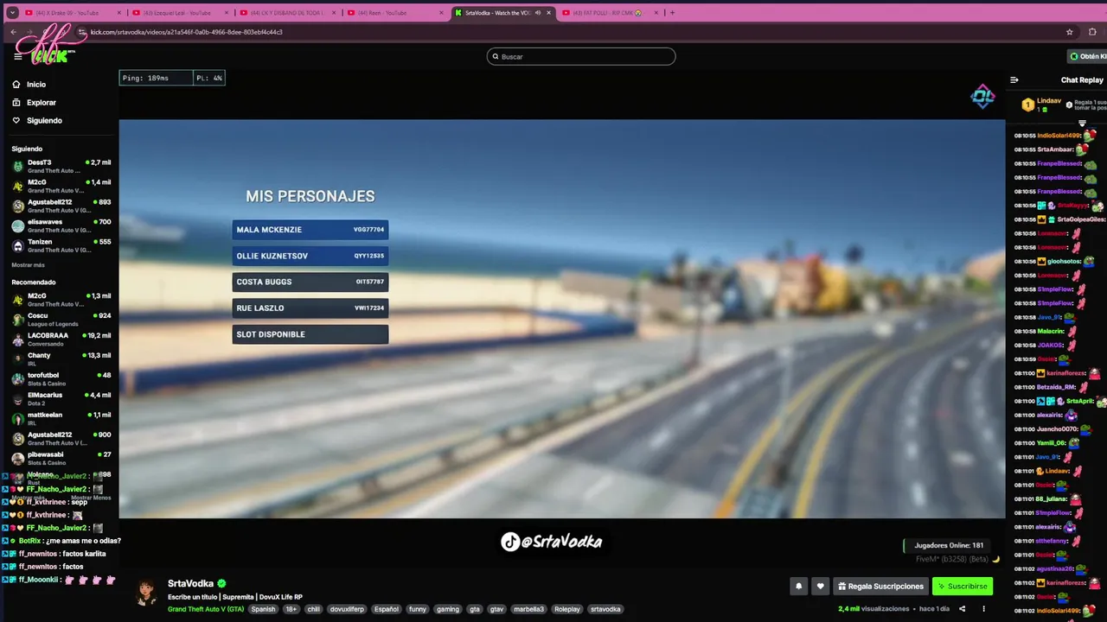This screenshot has width=1107, height=622.
Task: Expand the chat gift leaderboard arrow
Action: tap(1082, 124)
